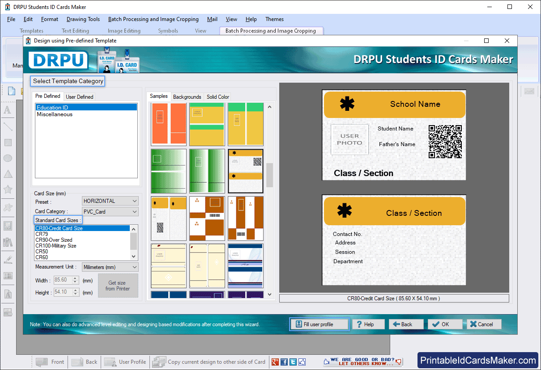Switch to the Solid Color tab

pyautogui.click(x=218, y=97)
